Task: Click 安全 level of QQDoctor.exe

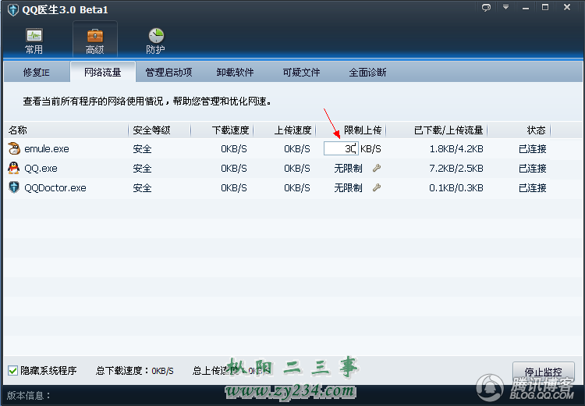Action: tap(142, 187)
